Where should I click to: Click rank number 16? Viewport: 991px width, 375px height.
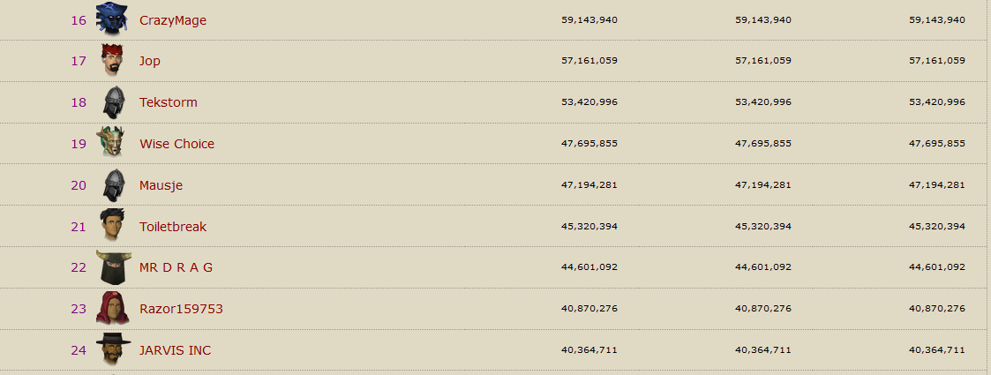pos(79,20)
